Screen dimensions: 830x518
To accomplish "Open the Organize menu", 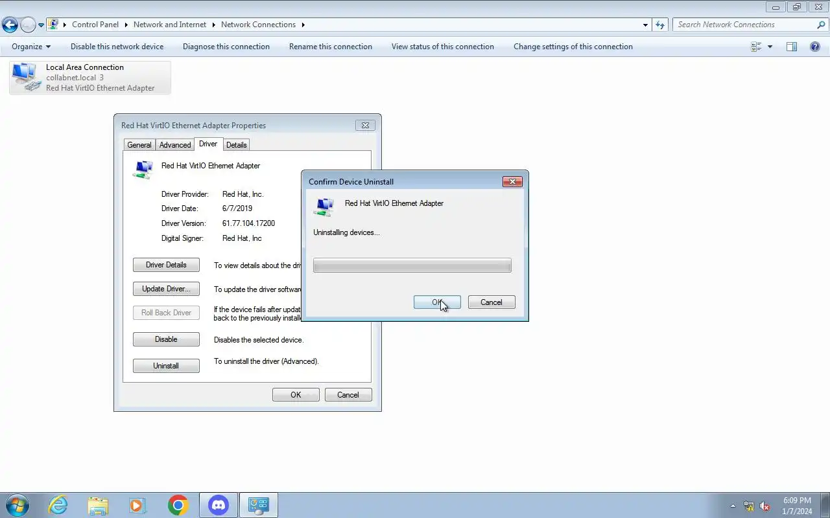I will pyautogui.click(x=31, y=47).
